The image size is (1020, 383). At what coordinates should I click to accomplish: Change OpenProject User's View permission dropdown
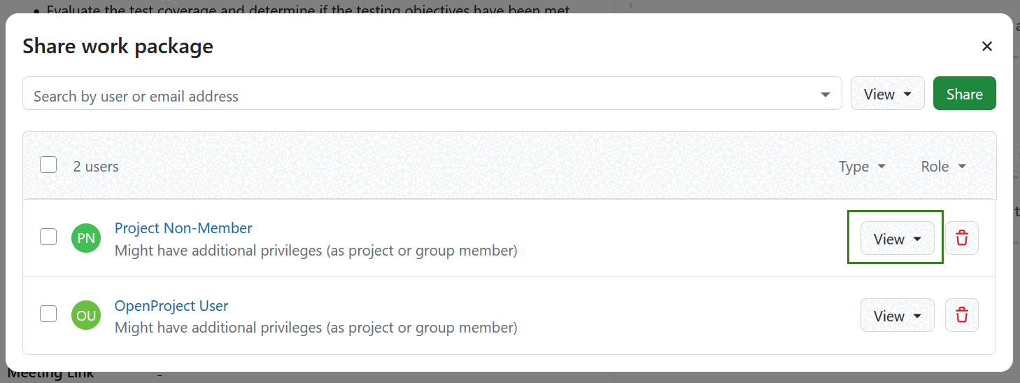[898, 316]
